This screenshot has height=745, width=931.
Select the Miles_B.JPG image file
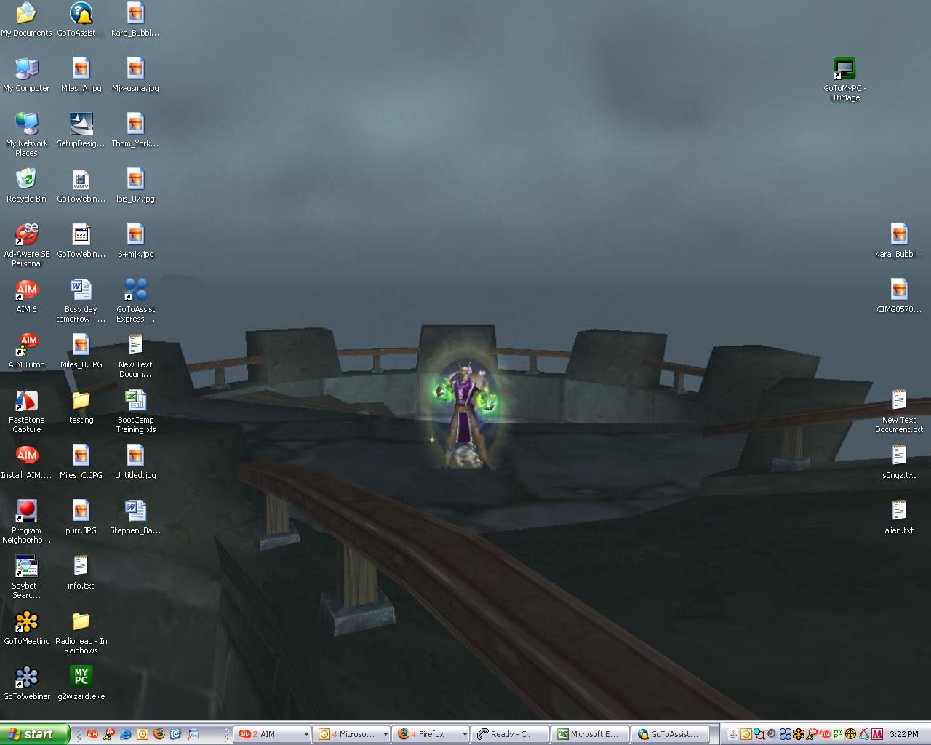tap(81, 351)
